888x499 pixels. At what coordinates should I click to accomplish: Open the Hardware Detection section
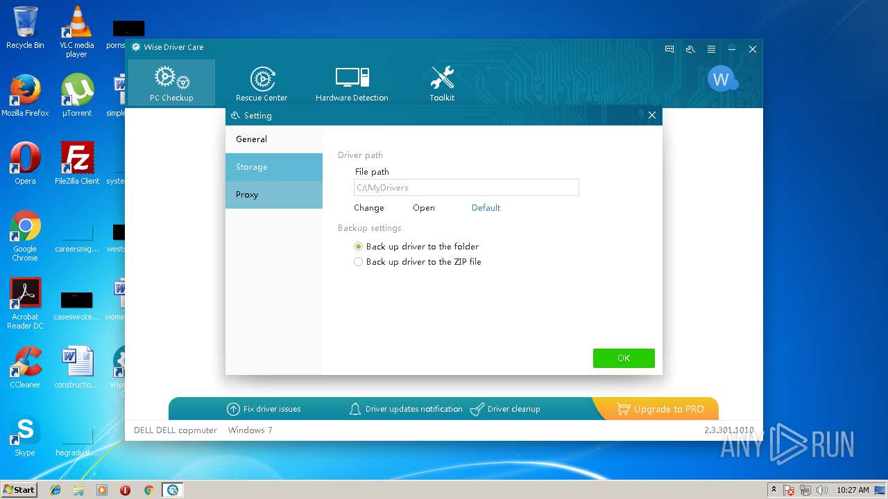tap(352, 82)
